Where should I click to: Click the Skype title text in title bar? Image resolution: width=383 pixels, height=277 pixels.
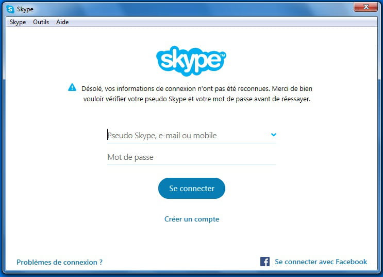click(x=25, y=9)
